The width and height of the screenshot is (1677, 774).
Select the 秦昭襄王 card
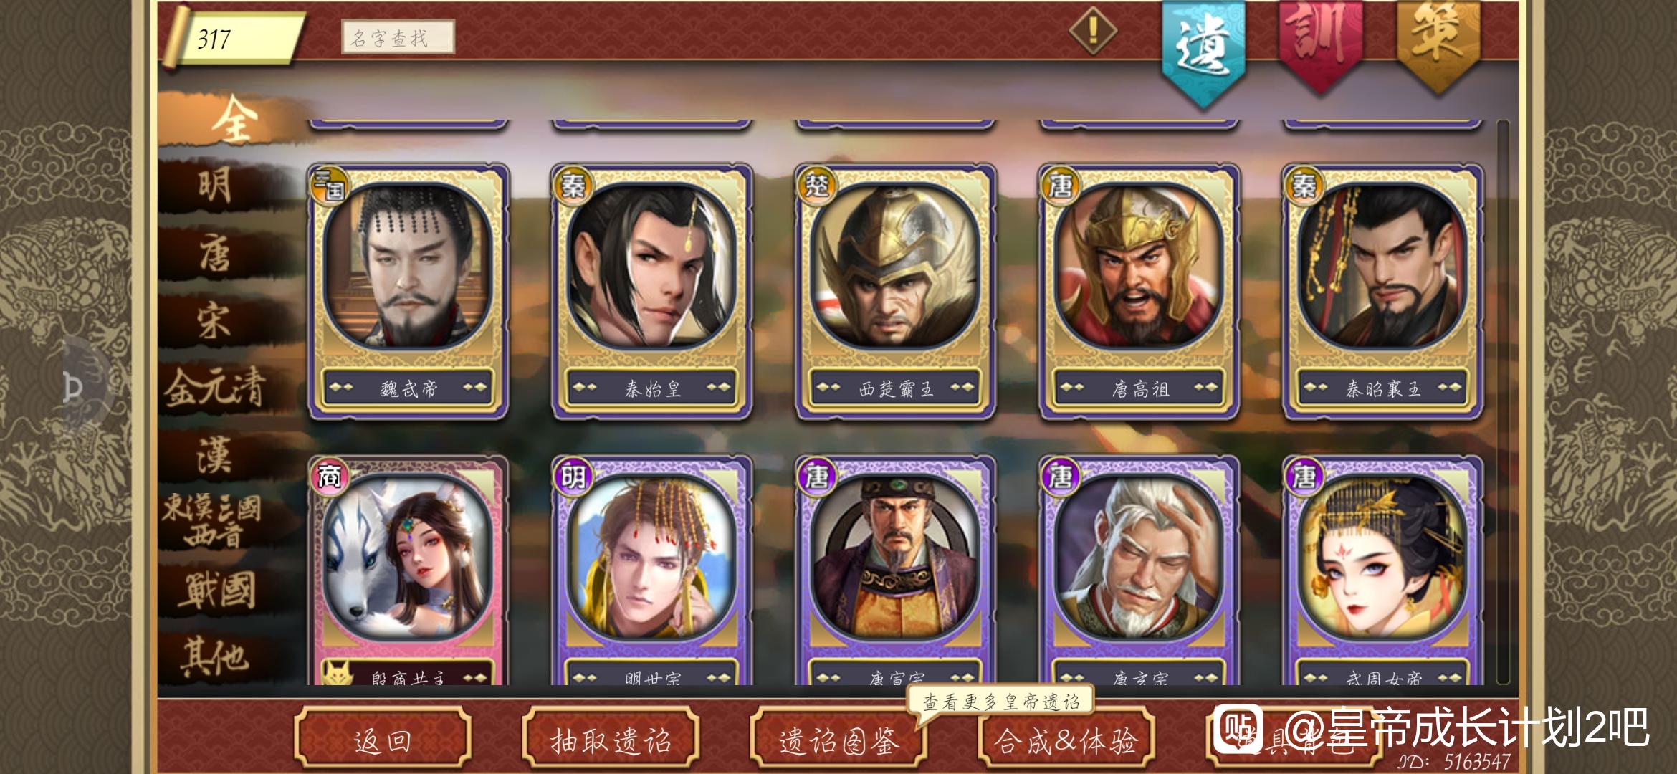click(1382, 292)
